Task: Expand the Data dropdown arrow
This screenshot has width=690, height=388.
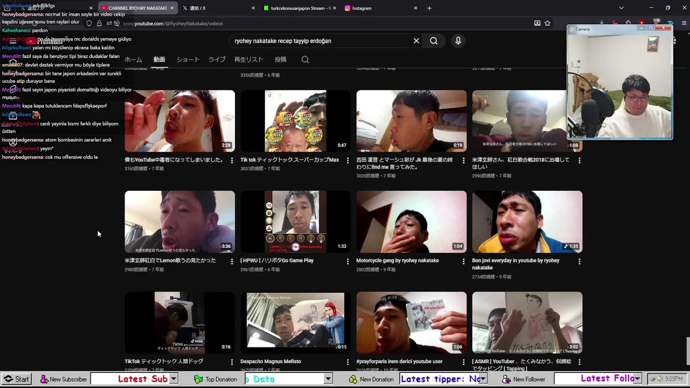Action: click(328, 379)
